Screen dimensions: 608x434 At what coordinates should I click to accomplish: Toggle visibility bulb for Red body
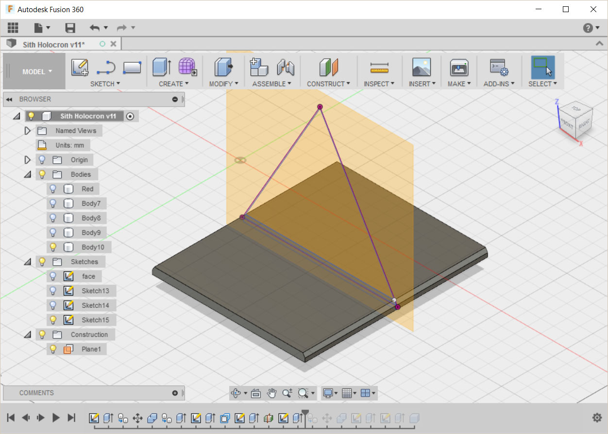click(53, 189)
